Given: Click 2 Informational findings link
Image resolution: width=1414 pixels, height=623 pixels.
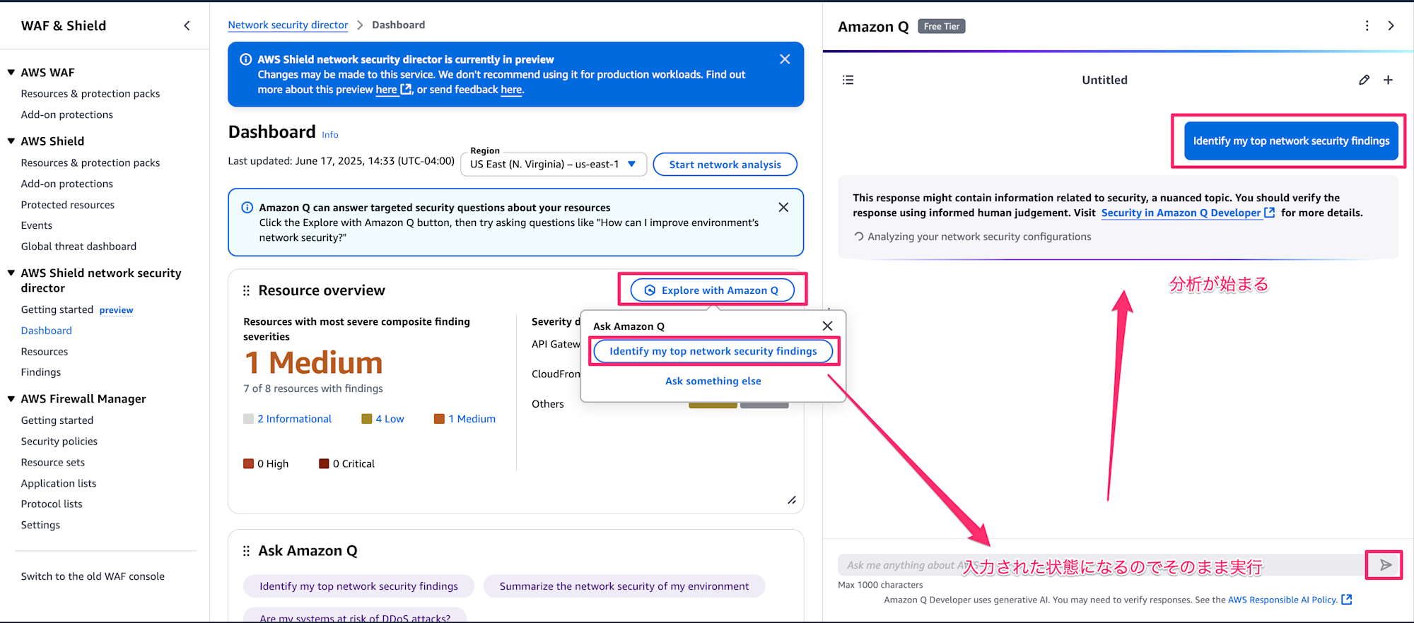Looking at the screenshot, I should 294,419.
